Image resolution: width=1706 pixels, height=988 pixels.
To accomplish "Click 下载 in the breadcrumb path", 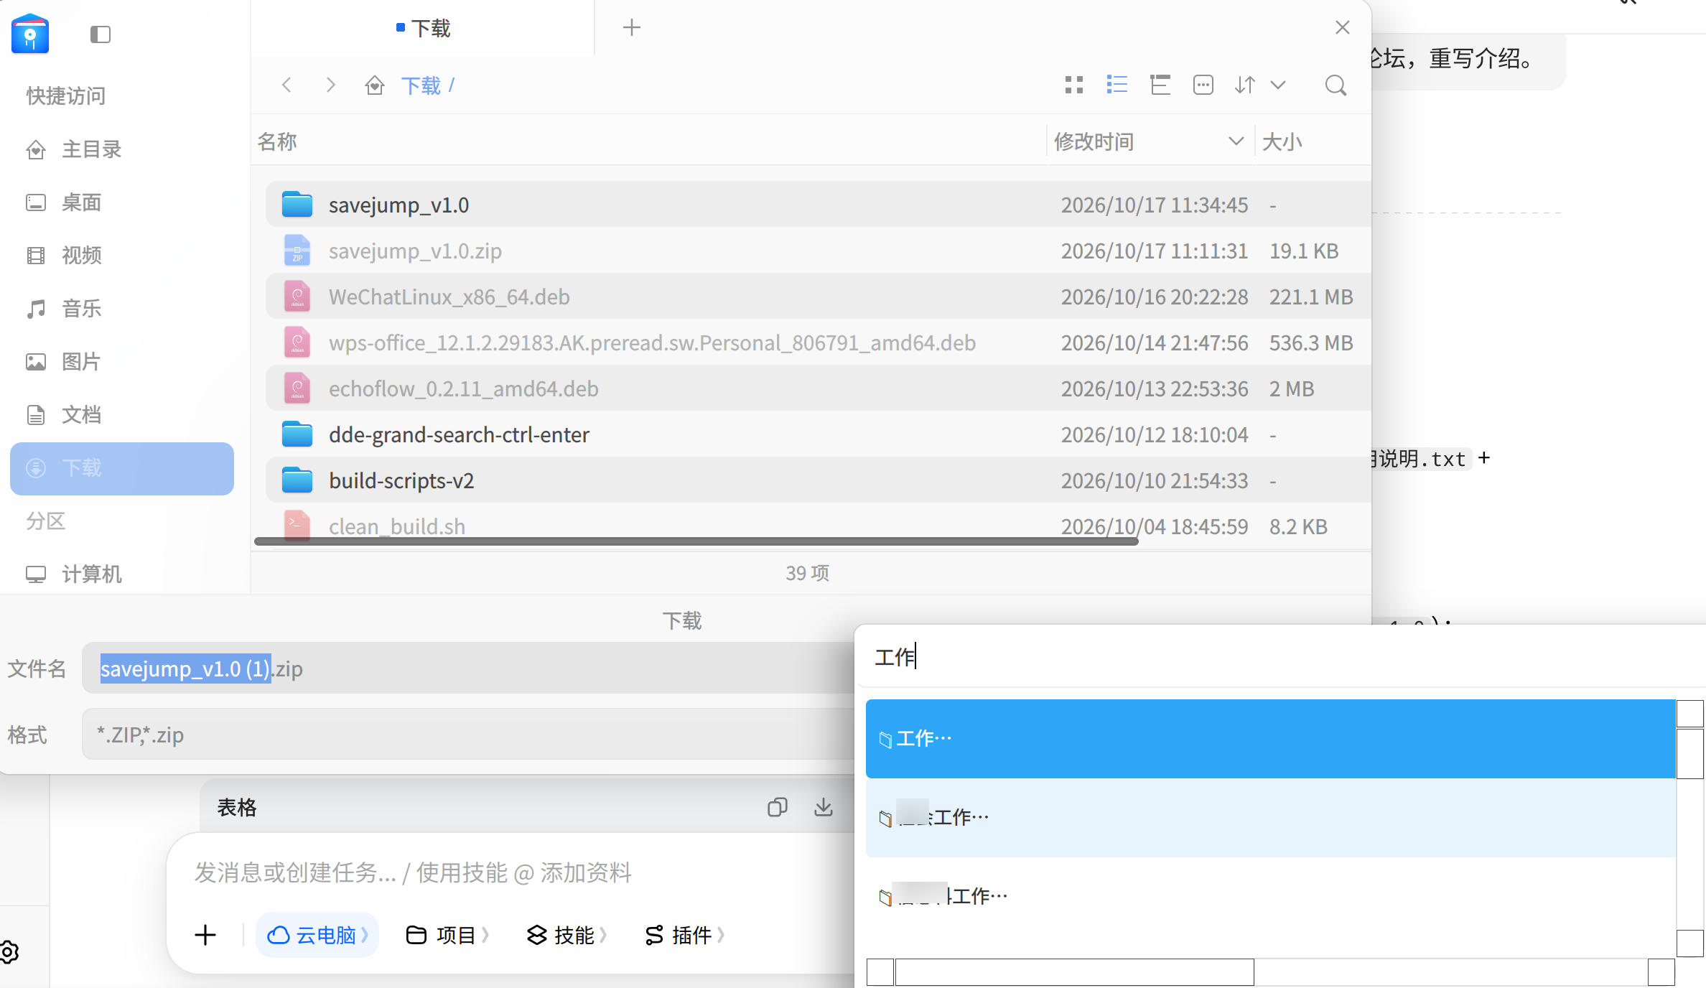I will [x=421, y=85].
